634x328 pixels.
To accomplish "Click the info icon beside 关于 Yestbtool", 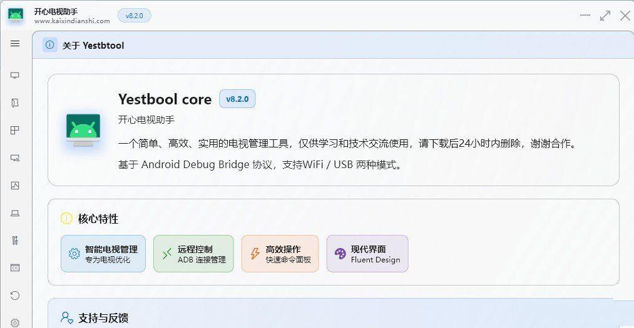I will 50,45.
